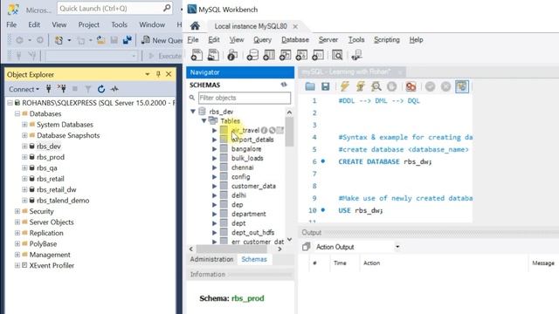Select the PolyBase node in Object Explorer
This screenshot has height=314, width=559.
click(43, 244)
